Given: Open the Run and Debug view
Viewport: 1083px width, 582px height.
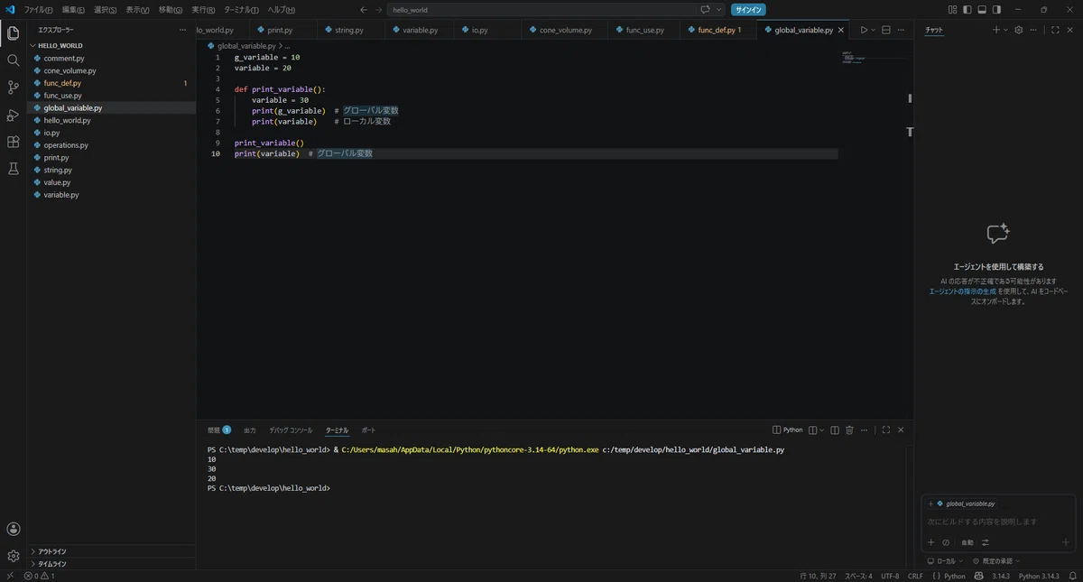Looking at the screenshot, I should (13, 115).
